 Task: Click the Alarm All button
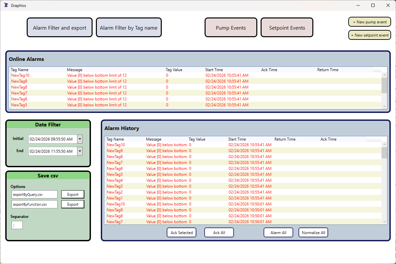pyautogui.click(x=278, y=232)
